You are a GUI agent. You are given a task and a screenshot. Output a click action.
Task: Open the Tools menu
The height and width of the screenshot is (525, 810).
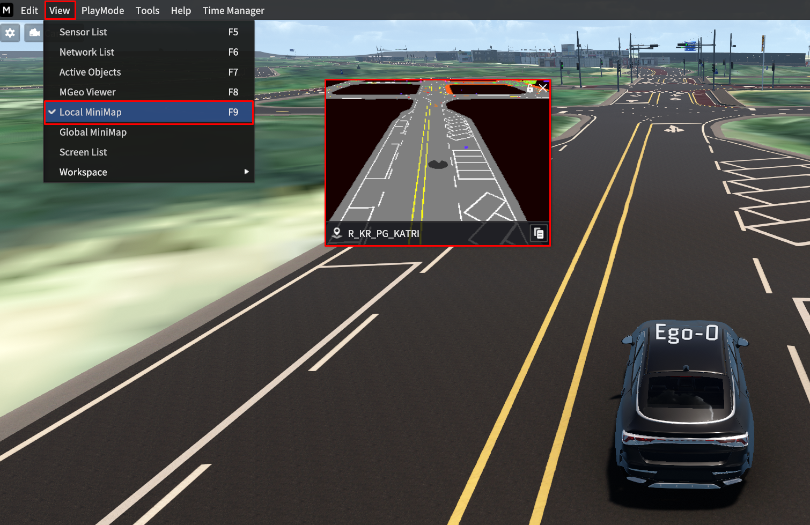(x=148, y=10)
